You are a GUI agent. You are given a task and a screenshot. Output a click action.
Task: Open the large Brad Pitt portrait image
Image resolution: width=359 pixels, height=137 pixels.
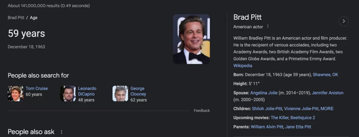pos(191,39)
